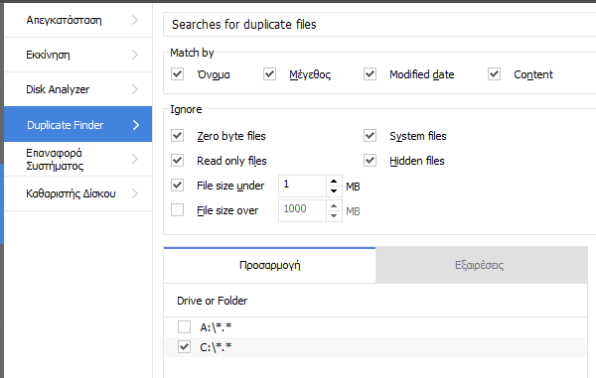
Task: Toggle the Μέγεθος match checkbox
Action: point(270,74)
